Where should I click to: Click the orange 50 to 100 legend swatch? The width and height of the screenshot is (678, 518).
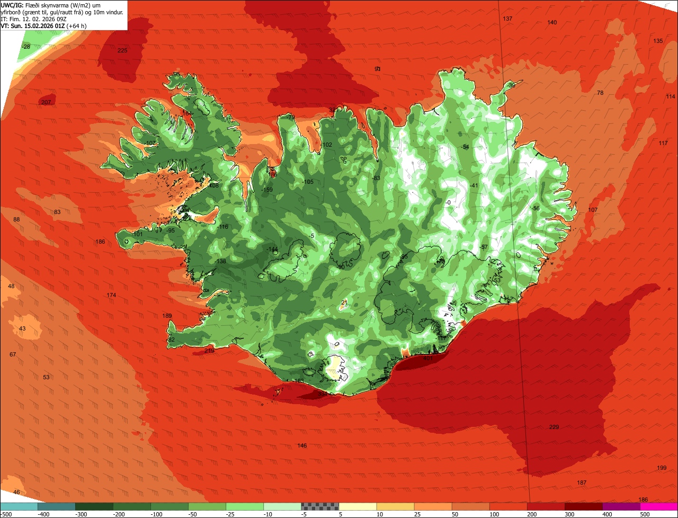pos(470,507)
